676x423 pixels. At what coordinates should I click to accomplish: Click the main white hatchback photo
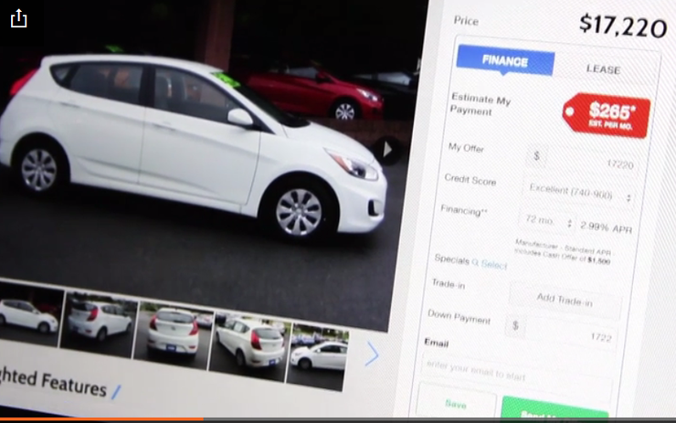click(x=194, y=151)
